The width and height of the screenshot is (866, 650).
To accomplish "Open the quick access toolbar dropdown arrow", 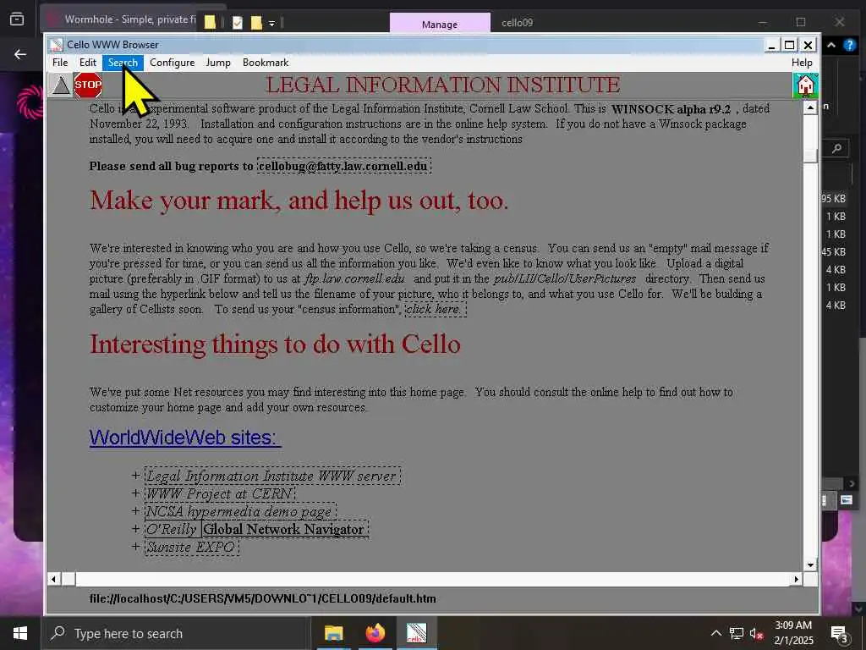I will [271, 23].
